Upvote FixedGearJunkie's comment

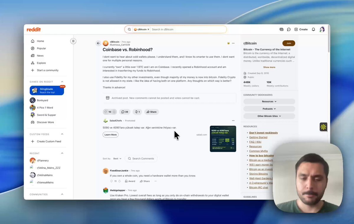[112, 181]
